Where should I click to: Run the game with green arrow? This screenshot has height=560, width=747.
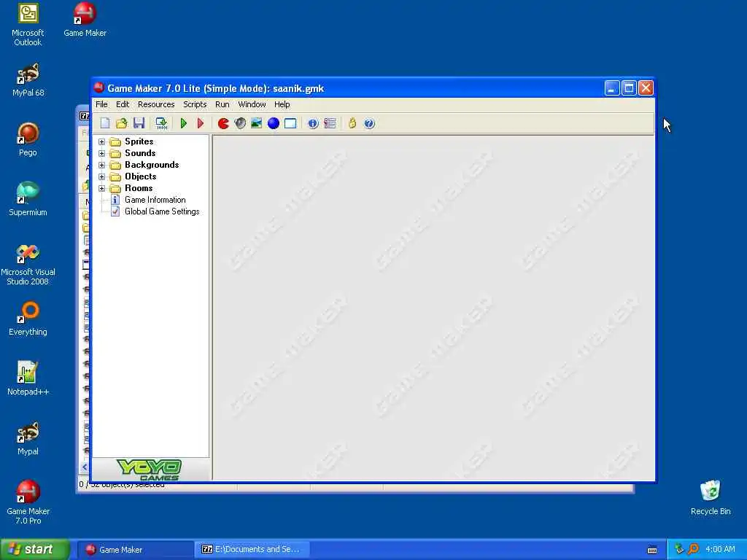coord(183,123)
